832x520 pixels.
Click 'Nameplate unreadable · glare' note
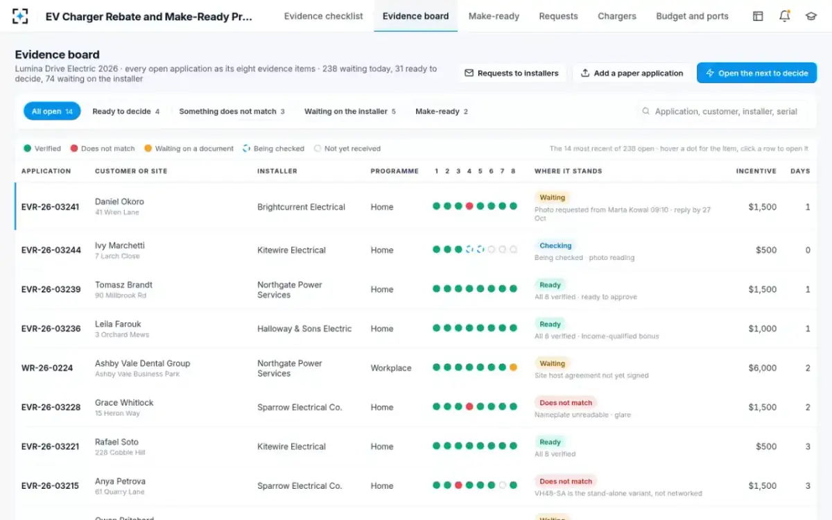click(582, 415)
